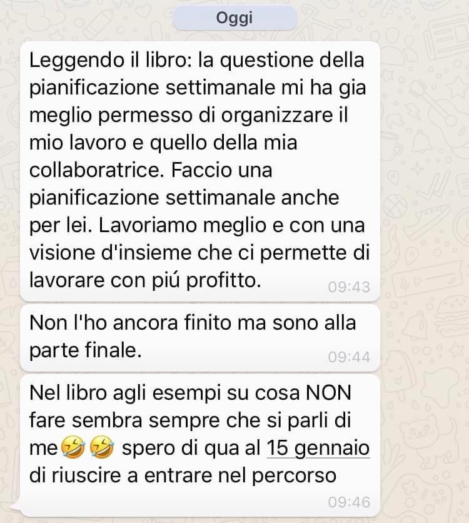The image size is (469, 523).
Task: Click "parte finale." in the second message
Action: tap(85, 351)
